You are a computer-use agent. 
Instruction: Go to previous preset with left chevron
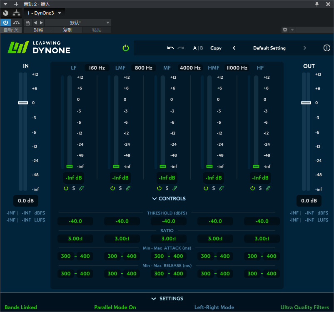click(x=234, y=48)
